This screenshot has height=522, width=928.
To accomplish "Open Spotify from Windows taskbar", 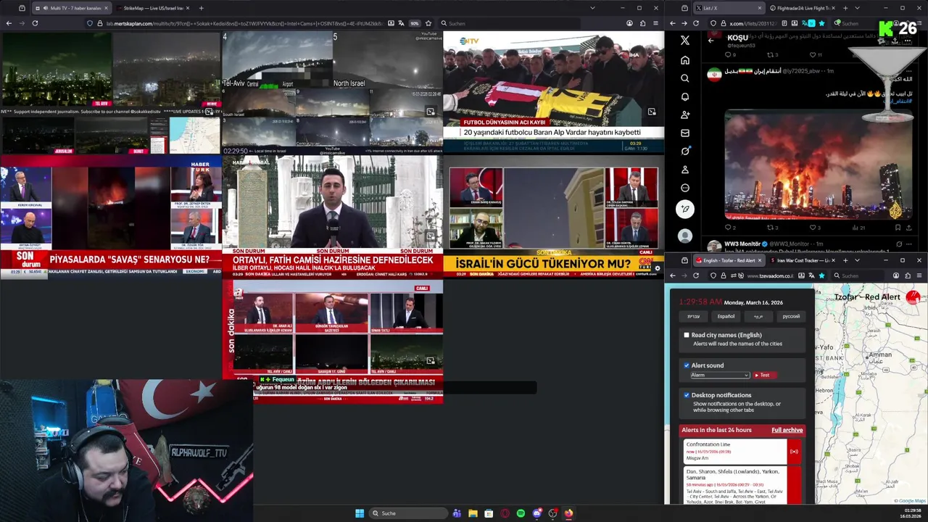I will pos(521,513).
